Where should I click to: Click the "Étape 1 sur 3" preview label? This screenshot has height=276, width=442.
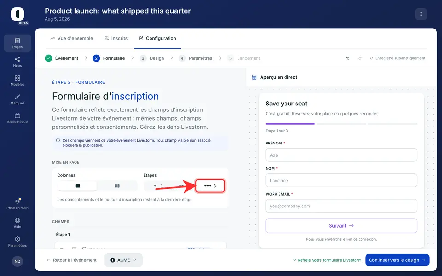[x=277, y=131]
